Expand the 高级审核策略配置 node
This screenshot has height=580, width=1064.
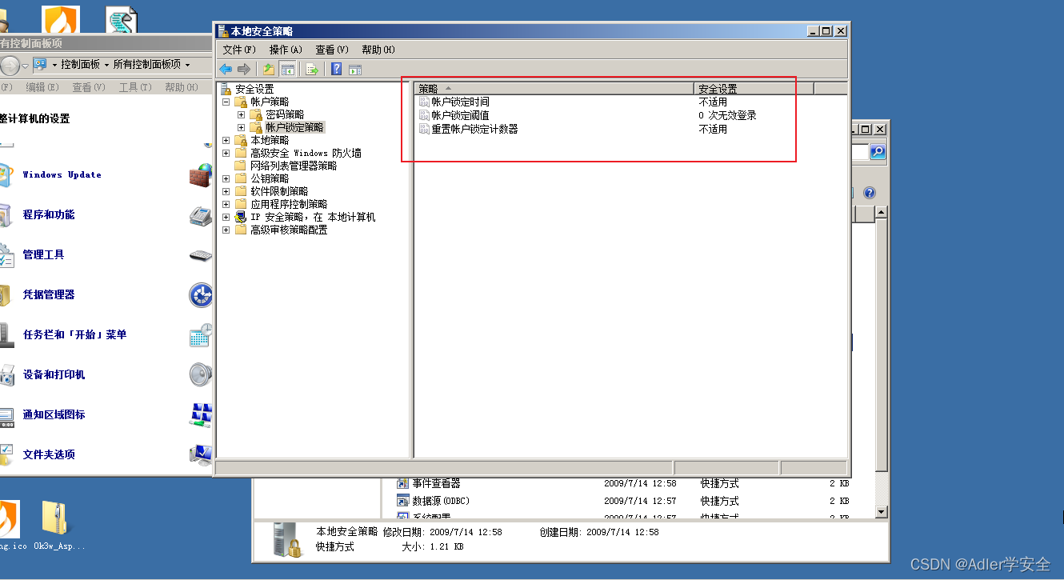pyautogui.click(x=226, y=230)
